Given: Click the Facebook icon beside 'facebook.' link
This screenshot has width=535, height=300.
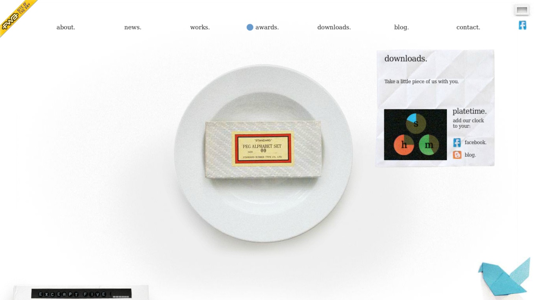Looking at the screenshot, I should click(x=457, y=143).
